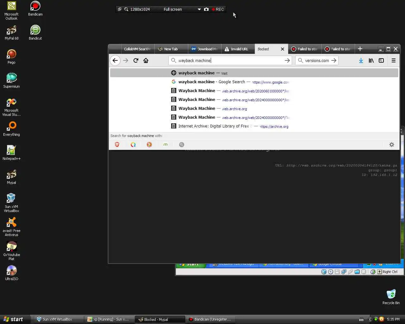This screenshot has width=405, height=324.
Task: Open the browser hamburger menu
Action: click(x=394, y=60)
